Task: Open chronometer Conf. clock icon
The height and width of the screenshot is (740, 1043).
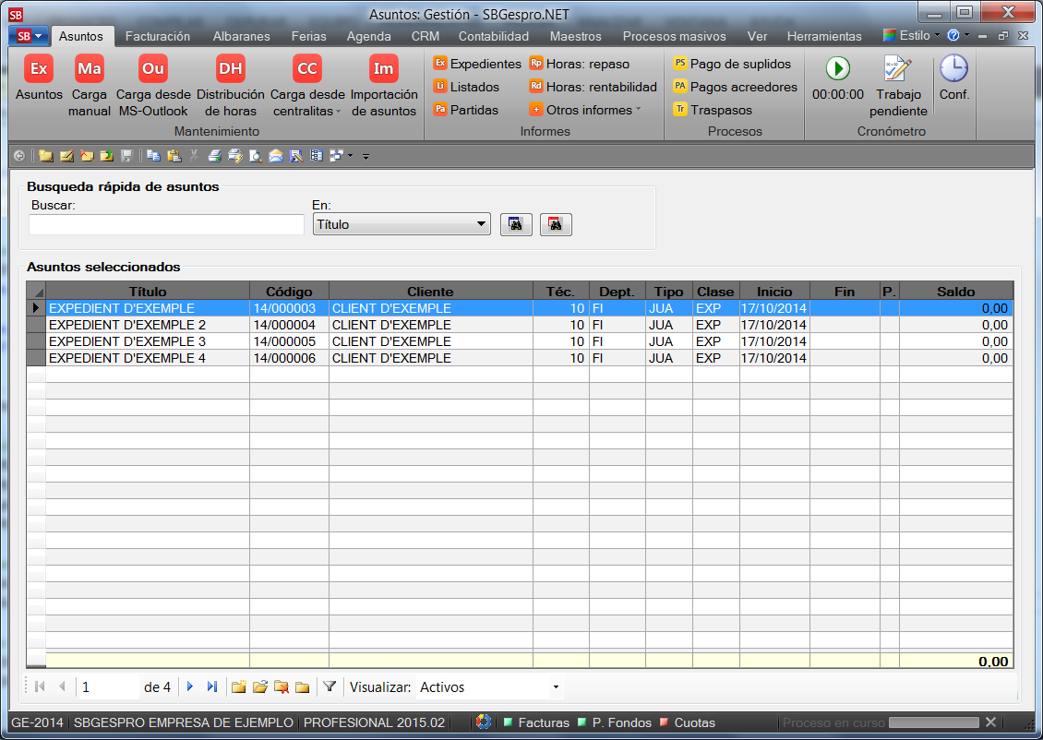Action: [953, 69]
